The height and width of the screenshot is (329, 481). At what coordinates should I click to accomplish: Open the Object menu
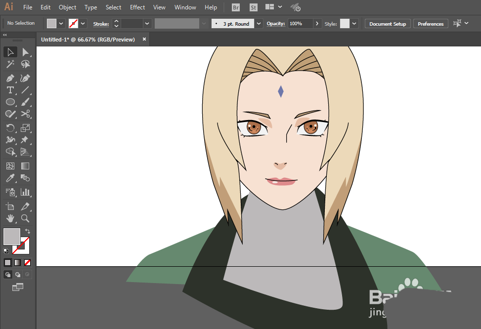[68, 7]
